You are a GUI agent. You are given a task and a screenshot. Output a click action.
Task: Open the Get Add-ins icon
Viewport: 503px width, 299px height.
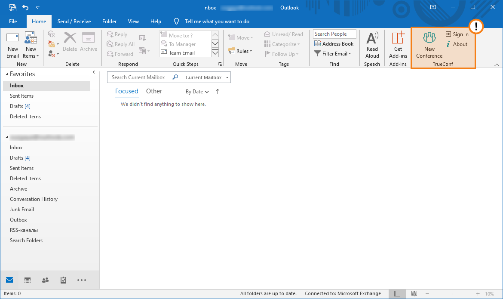(398, 39)
